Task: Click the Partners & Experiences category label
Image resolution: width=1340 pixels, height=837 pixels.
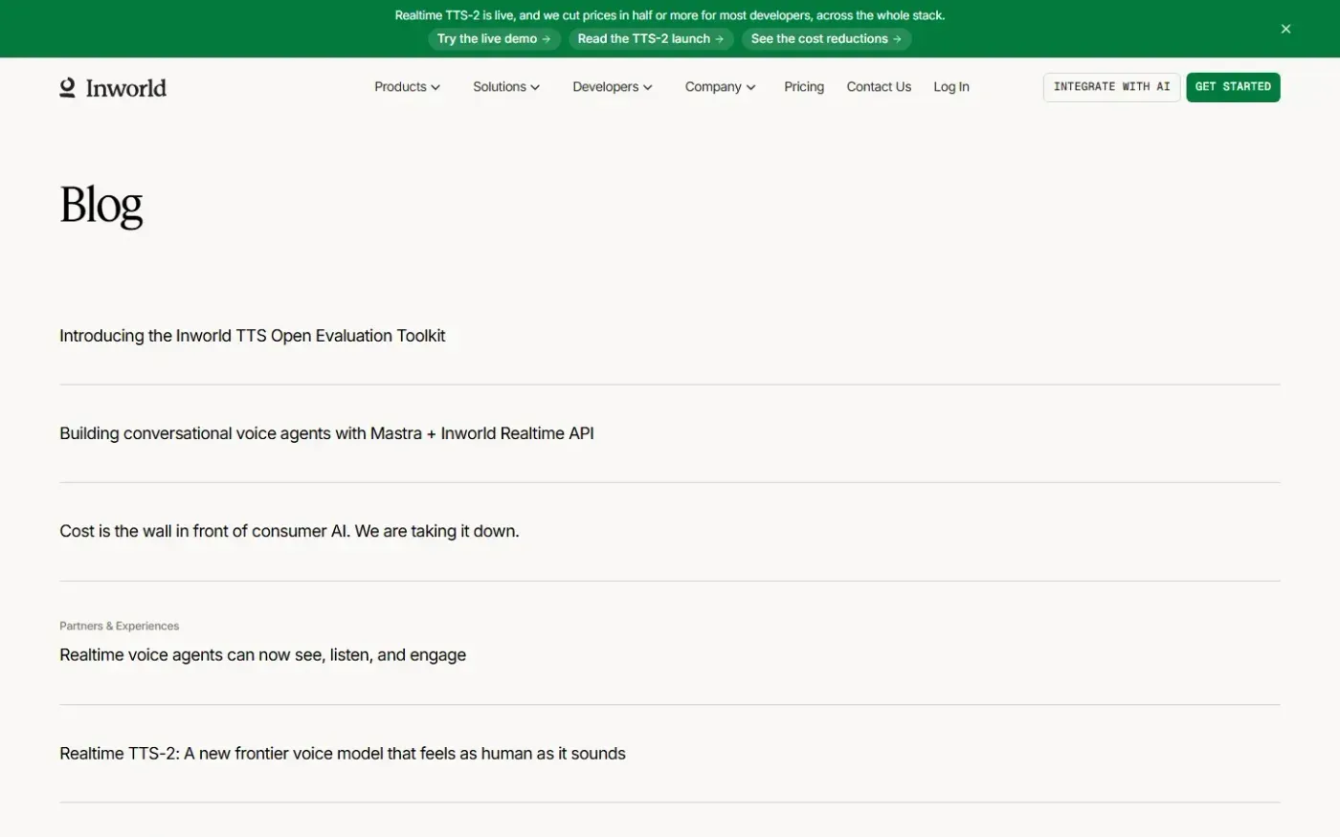Action: point(120,626)
